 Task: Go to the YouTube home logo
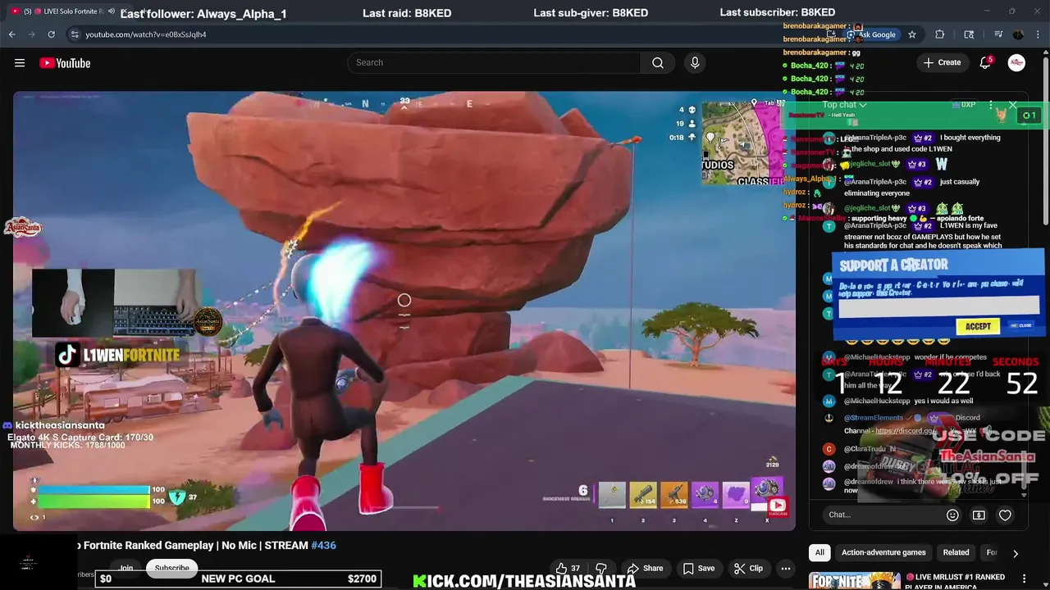[x=64, y=63]
